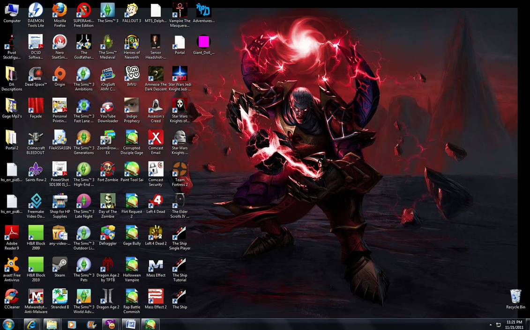Select Vampire The Masquera... shortcut
Image resolution: width=530 pixels, height=330 pixels.
[179, 15]
